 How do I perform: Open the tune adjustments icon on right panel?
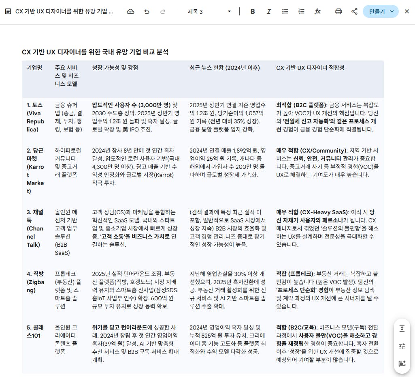[x=402, y=346]
